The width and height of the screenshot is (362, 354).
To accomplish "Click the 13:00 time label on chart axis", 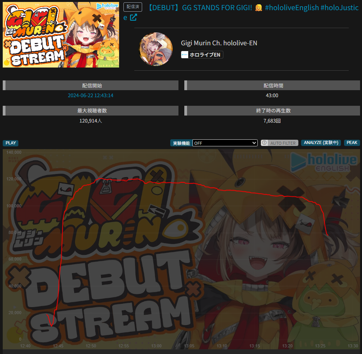I will 156,346.
